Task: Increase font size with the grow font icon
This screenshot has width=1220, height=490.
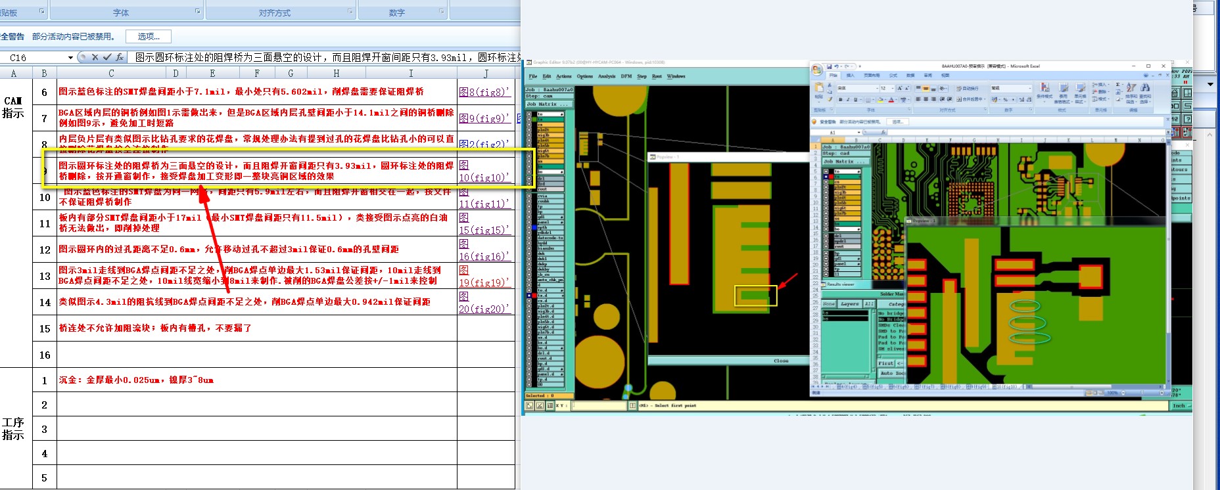Action: coord(900,88)
